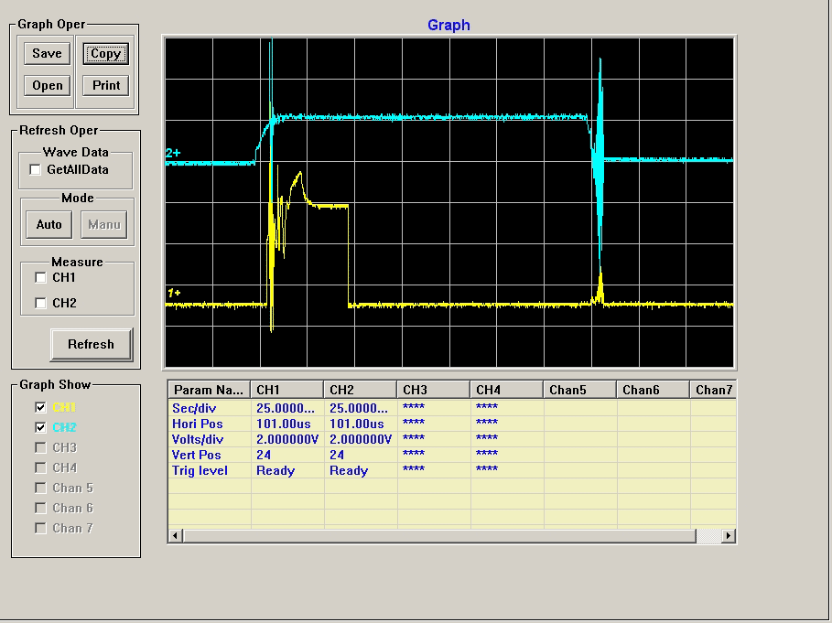
Task: Click CH2 Hori Pos value 101.00us
Action: point(357,424)
